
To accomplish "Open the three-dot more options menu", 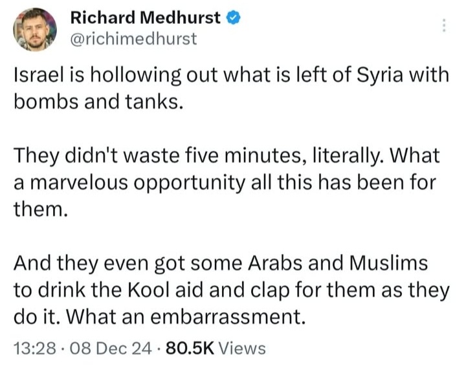I will [444, 25].
